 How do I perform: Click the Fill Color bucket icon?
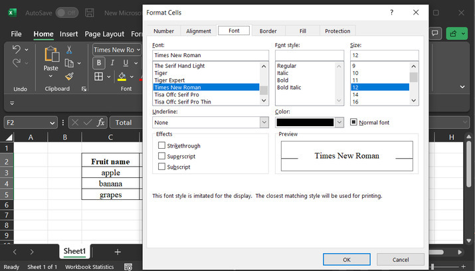122,77
